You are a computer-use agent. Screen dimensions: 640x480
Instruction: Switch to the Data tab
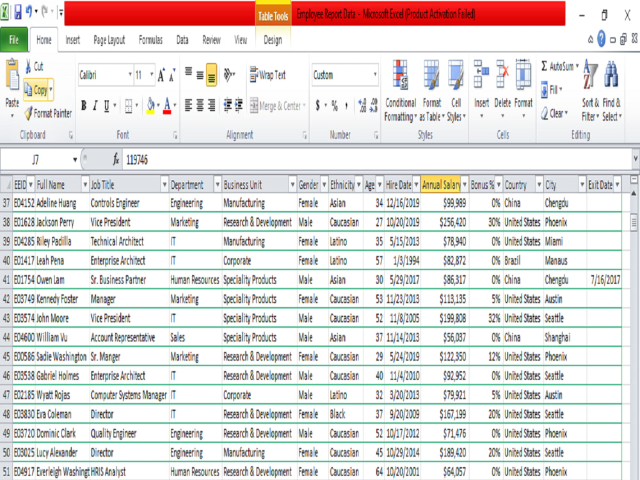tap(182, 40)
